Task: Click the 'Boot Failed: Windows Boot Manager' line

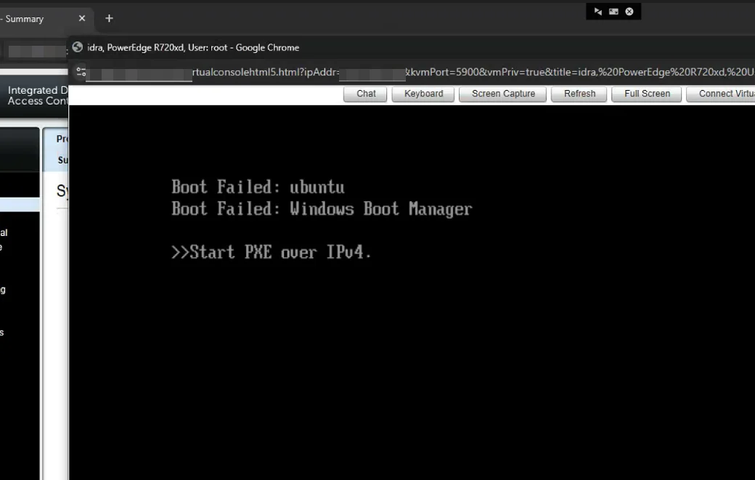Action: [x=322, y=209]
